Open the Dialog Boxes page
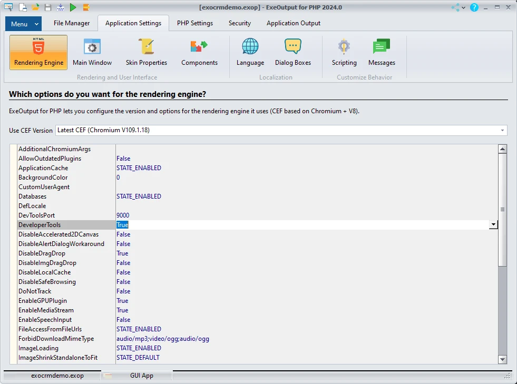517x384 pixels. coord(292,53)
